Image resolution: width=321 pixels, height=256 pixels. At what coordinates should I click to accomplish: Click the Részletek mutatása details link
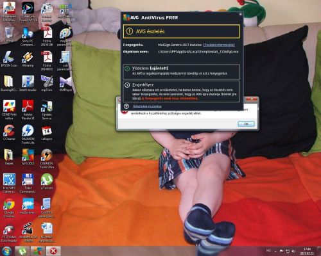pos(147,106)
